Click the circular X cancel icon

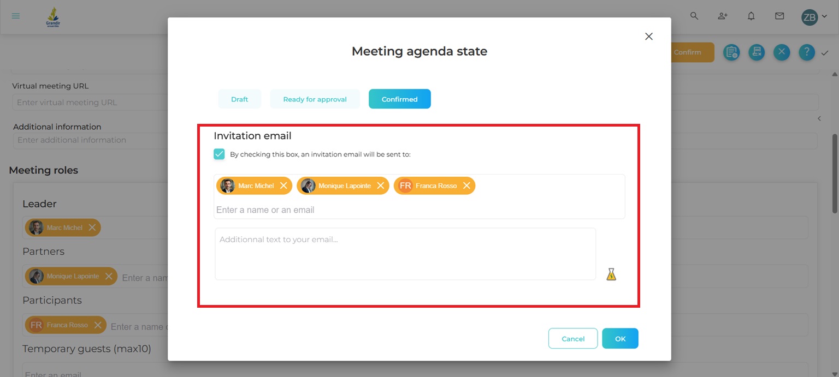pos(782,52)
